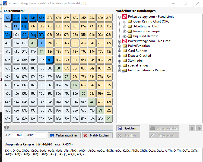
Task: Toggle the 76s suited hand cell
Action: pos(75,77)
